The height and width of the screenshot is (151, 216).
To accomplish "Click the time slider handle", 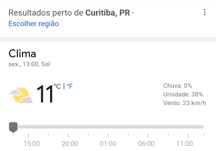I will click(x=13, y=127).
